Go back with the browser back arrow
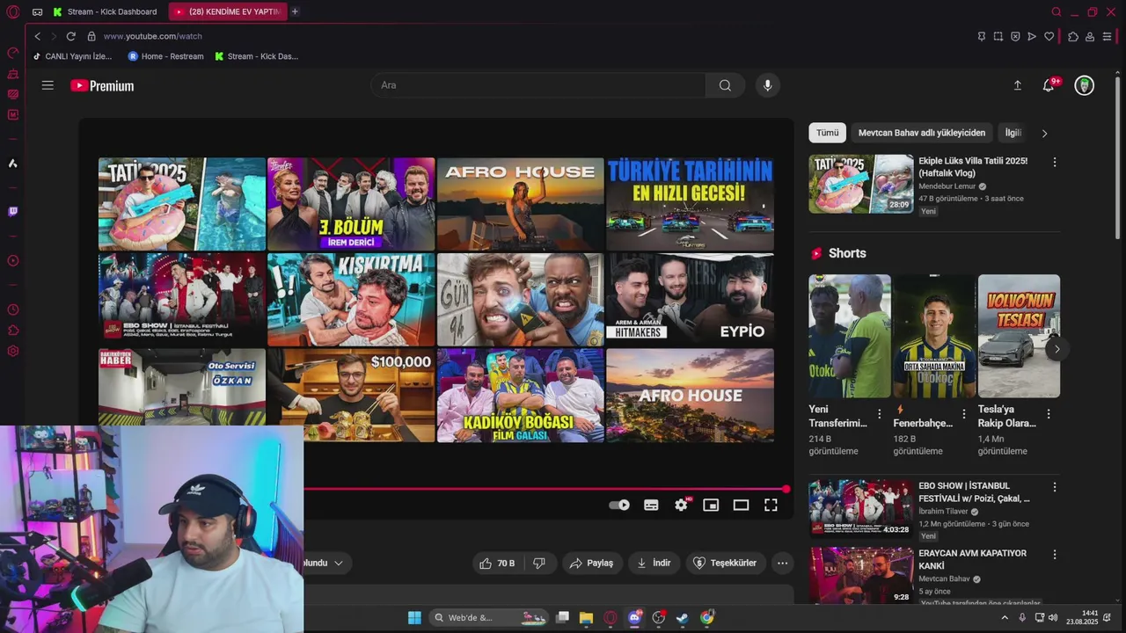The width and height of the screenshot is (1126, 633). pyautogui.click(x=37, y=36)
